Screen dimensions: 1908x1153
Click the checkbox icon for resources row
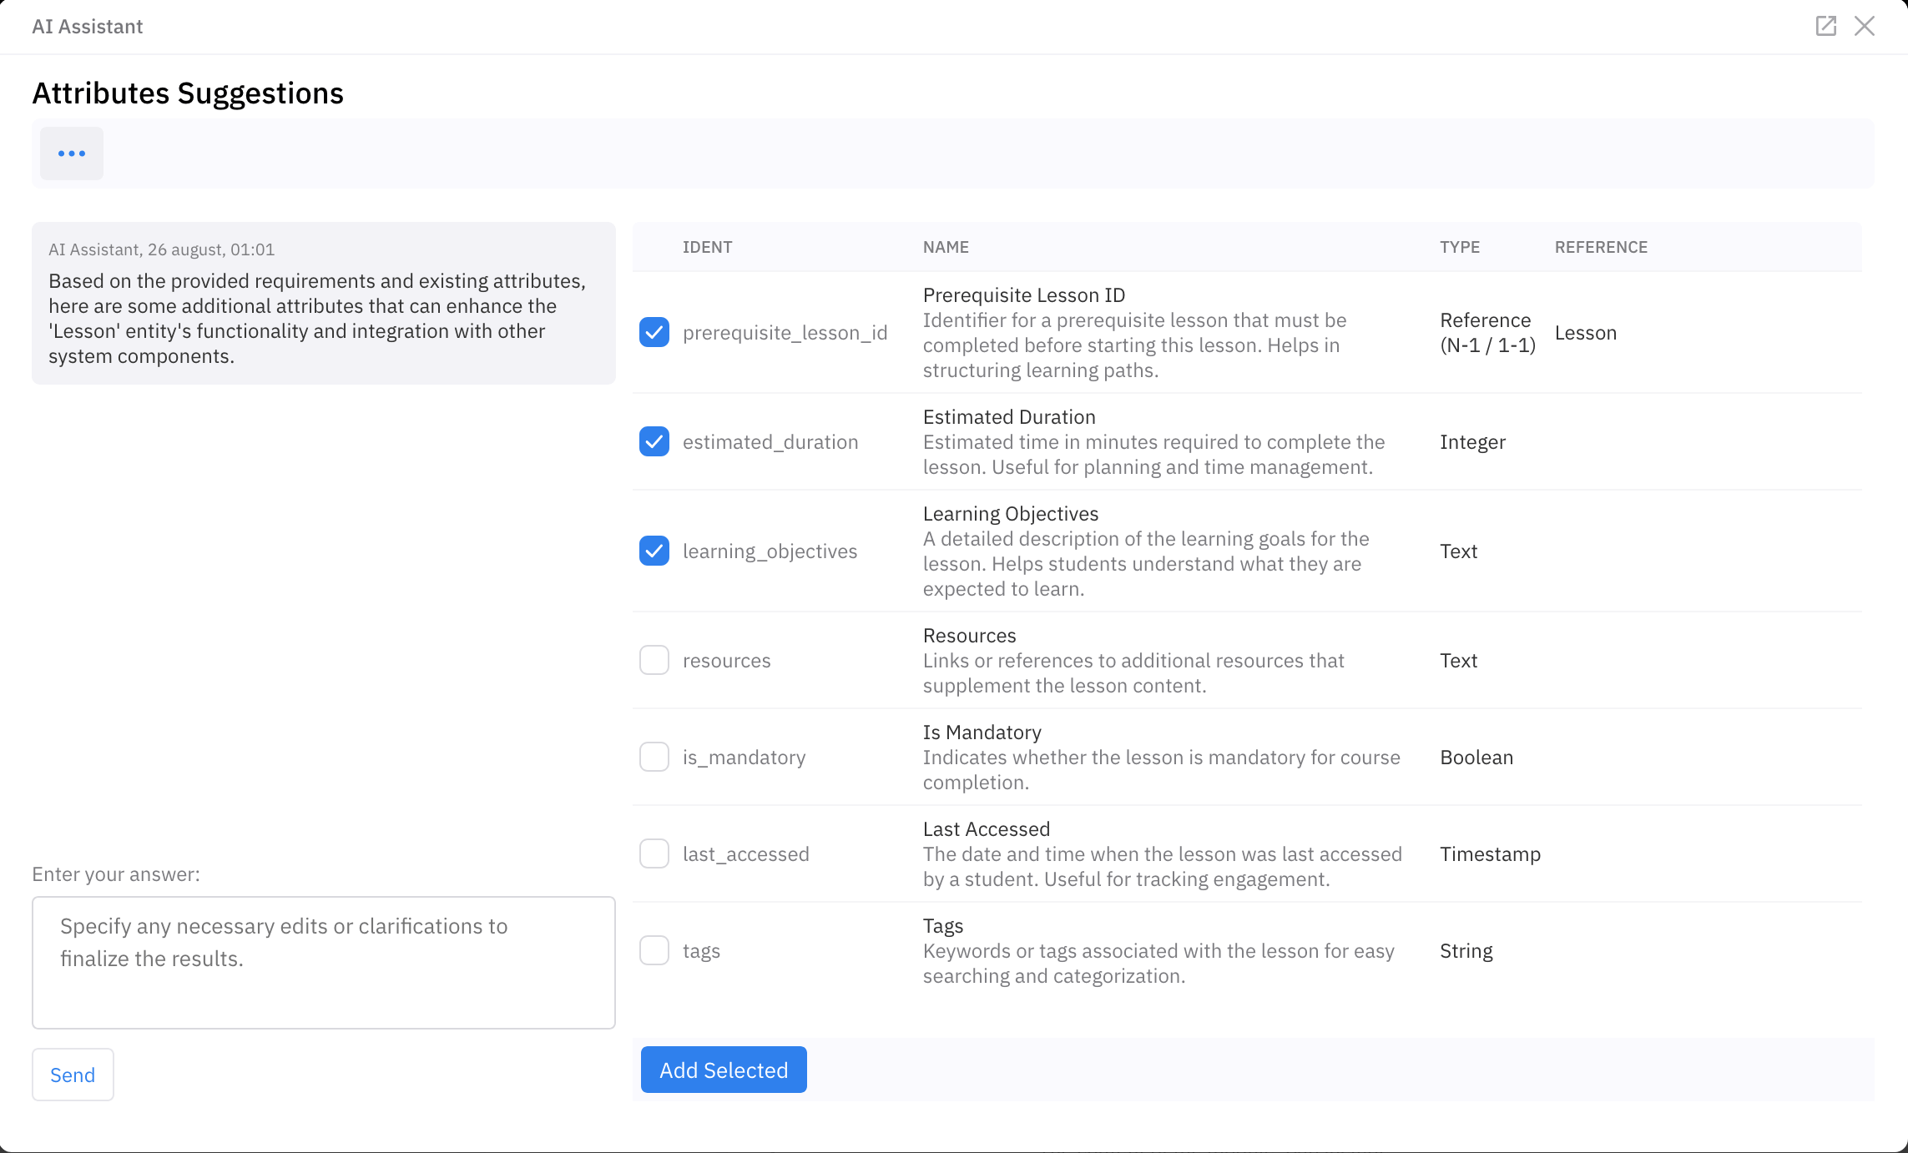[x=653, y=660]
